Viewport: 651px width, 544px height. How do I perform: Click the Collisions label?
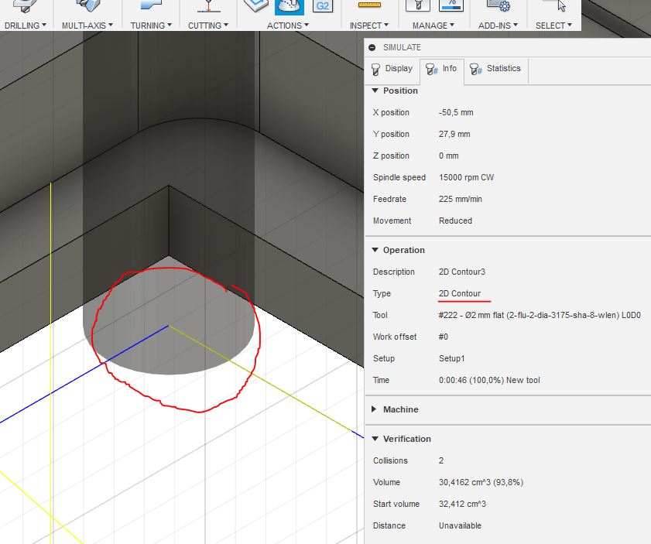click(x=390, y=460)
